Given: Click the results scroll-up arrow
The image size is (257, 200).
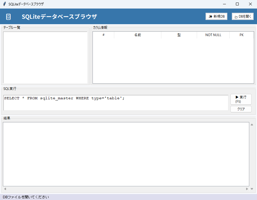Looking at the screenshot, I should pyautogui.click(x=252, y=125).
